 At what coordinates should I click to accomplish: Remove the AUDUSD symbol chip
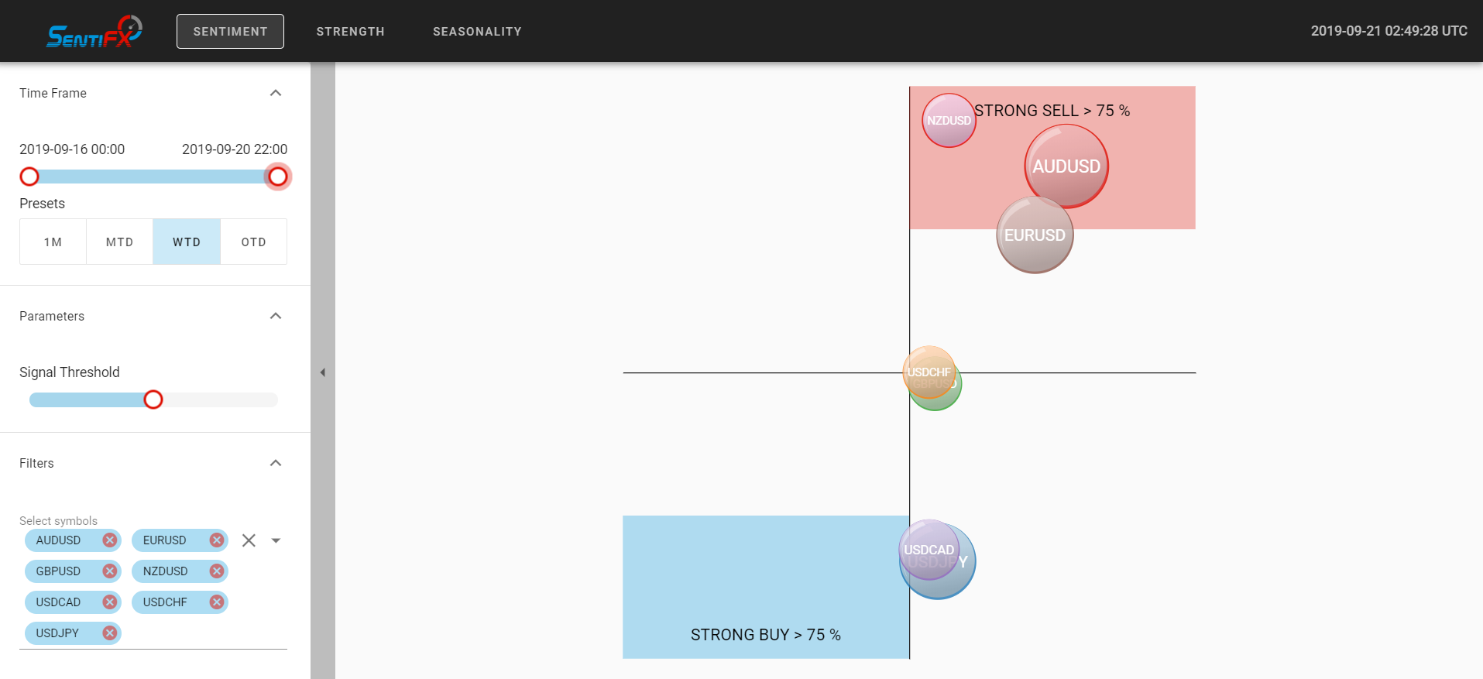point(110,540)
